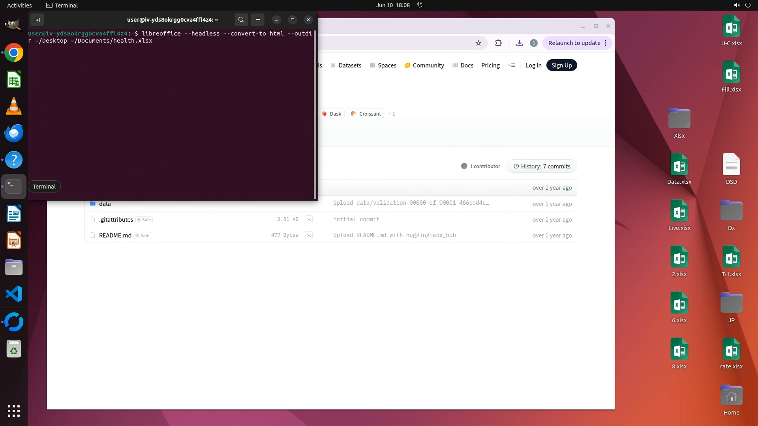
Task: Click the terminal vertical scrollbar
Action: tap(315, 114)
